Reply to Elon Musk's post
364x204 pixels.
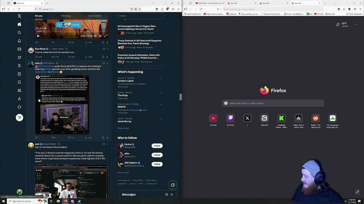coord(39,57)
